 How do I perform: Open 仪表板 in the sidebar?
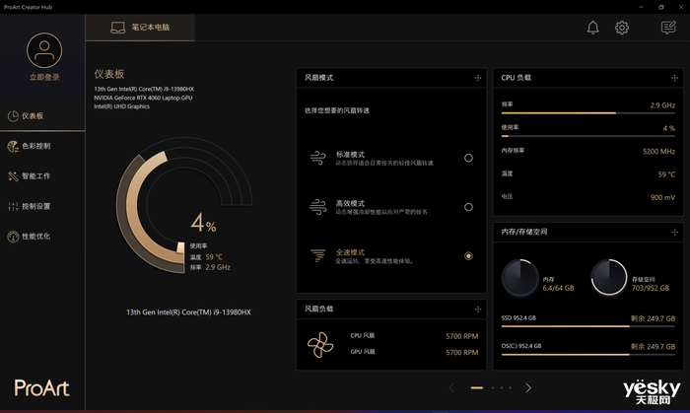point(42,116)
